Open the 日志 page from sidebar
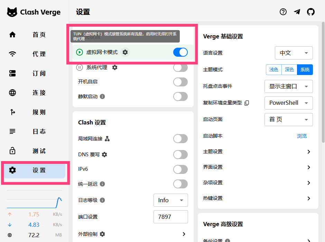325x242 pixels. pos(35,131)
